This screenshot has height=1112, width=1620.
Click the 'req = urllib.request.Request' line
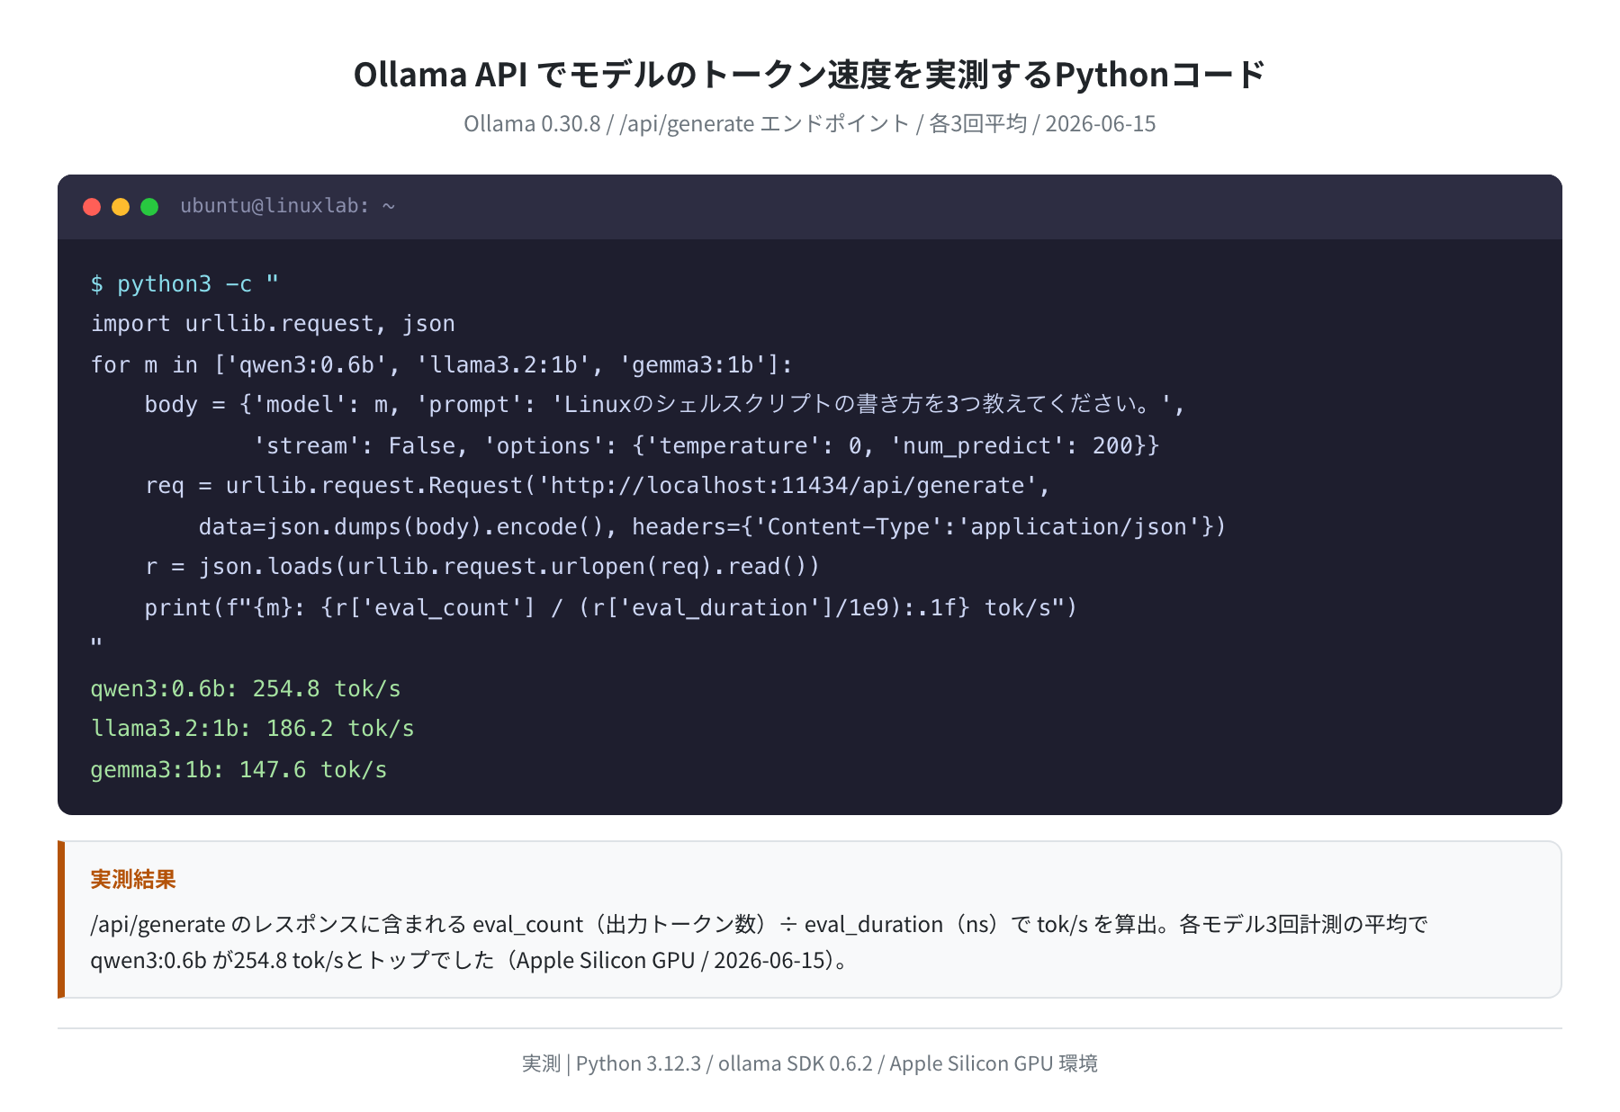597,486
